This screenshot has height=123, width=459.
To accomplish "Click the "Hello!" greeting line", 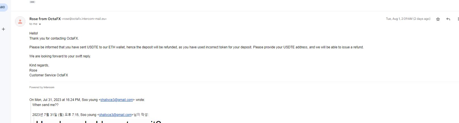I will (x=33, y=33).
